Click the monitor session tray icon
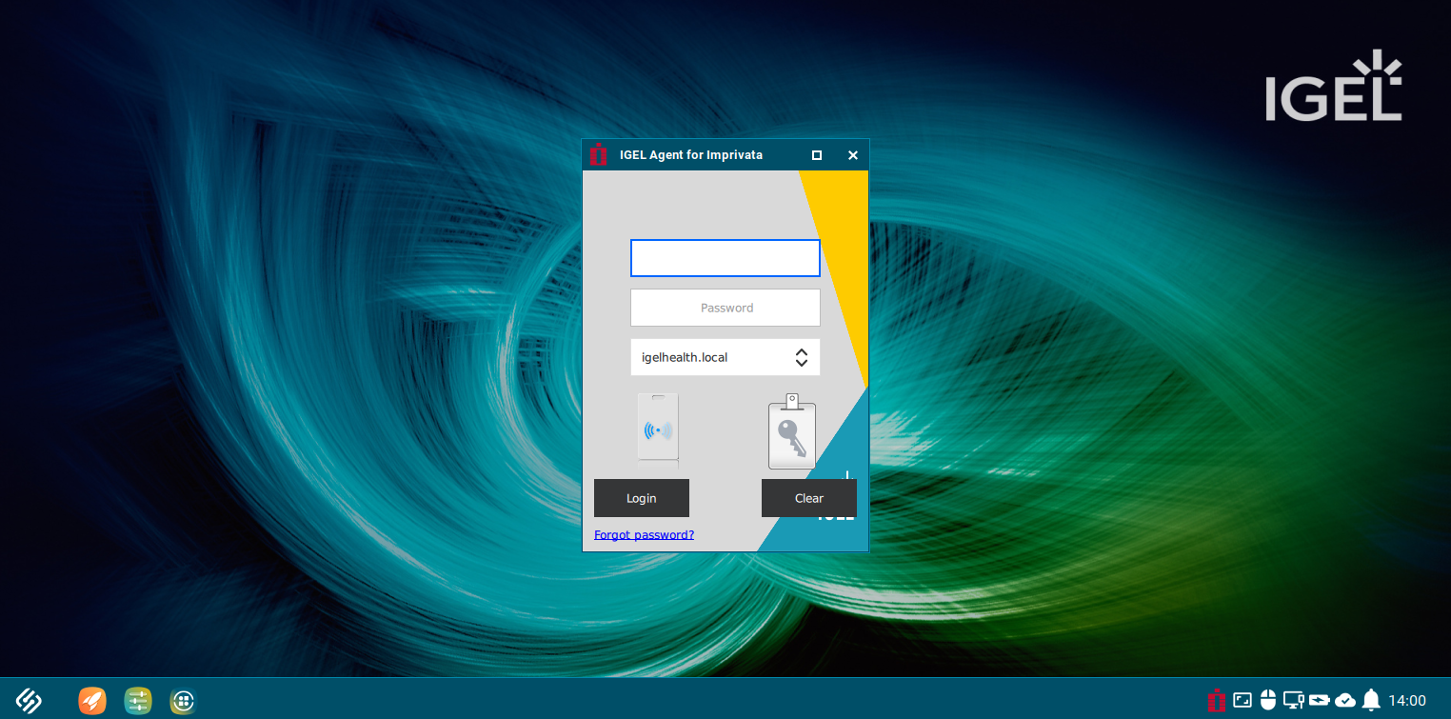The width and height of the screenshot is (1451, 719). pyautogui.click(x=1292, y=700)
